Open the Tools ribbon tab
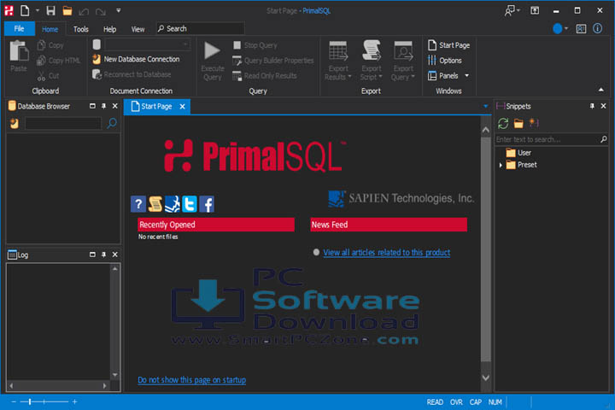The width and height of the screenshot is (615, 410). (x=81, y=29)
